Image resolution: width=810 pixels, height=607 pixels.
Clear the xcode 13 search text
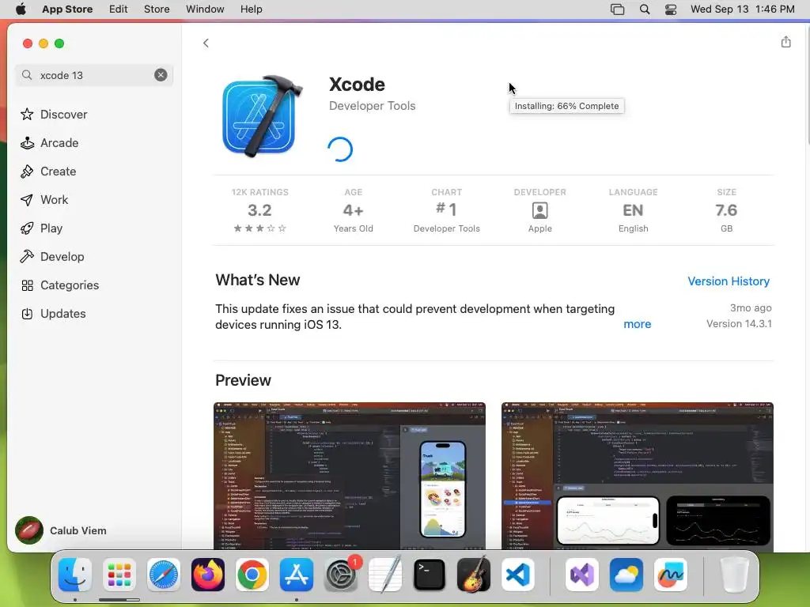point(161,75)
